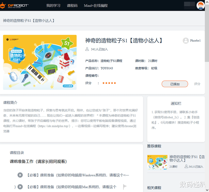Click the Phoebe1 author avatar icon
The width and height of the screenshot is (209, 192).
click(x=186, y=41)
